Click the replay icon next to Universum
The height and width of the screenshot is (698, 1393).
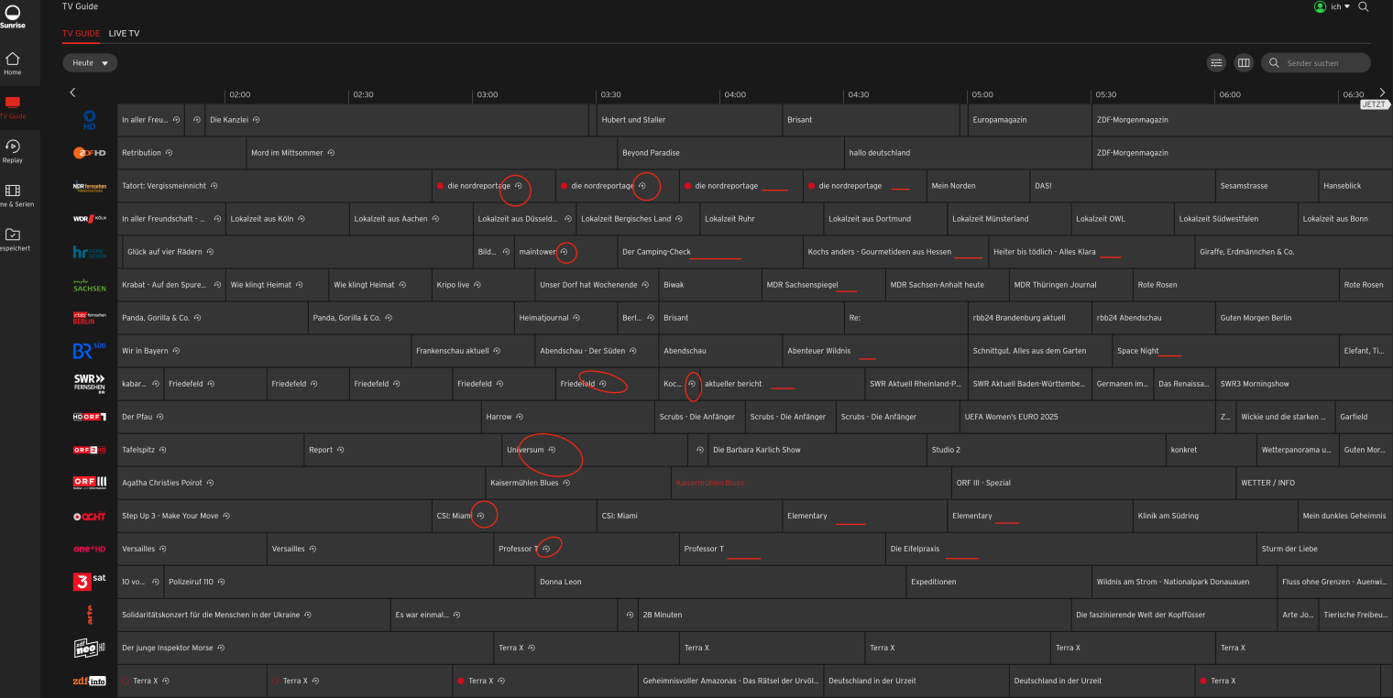[x=552, y=450]
